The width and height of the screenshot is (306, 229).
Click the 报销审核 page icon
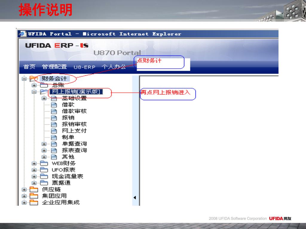point(54,124)
